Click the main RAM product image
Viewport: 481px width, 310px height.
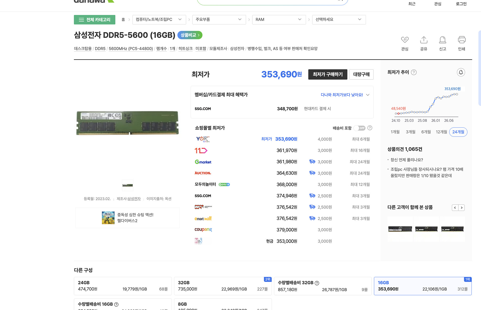(128, 123)
